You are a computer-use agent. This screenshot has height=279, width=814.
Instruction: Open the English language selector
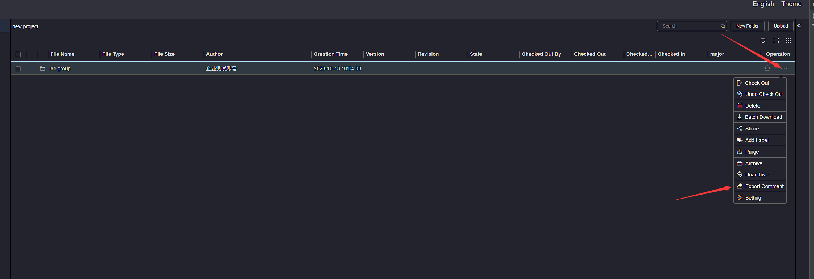pyautogui.click(x=763, y=4)
